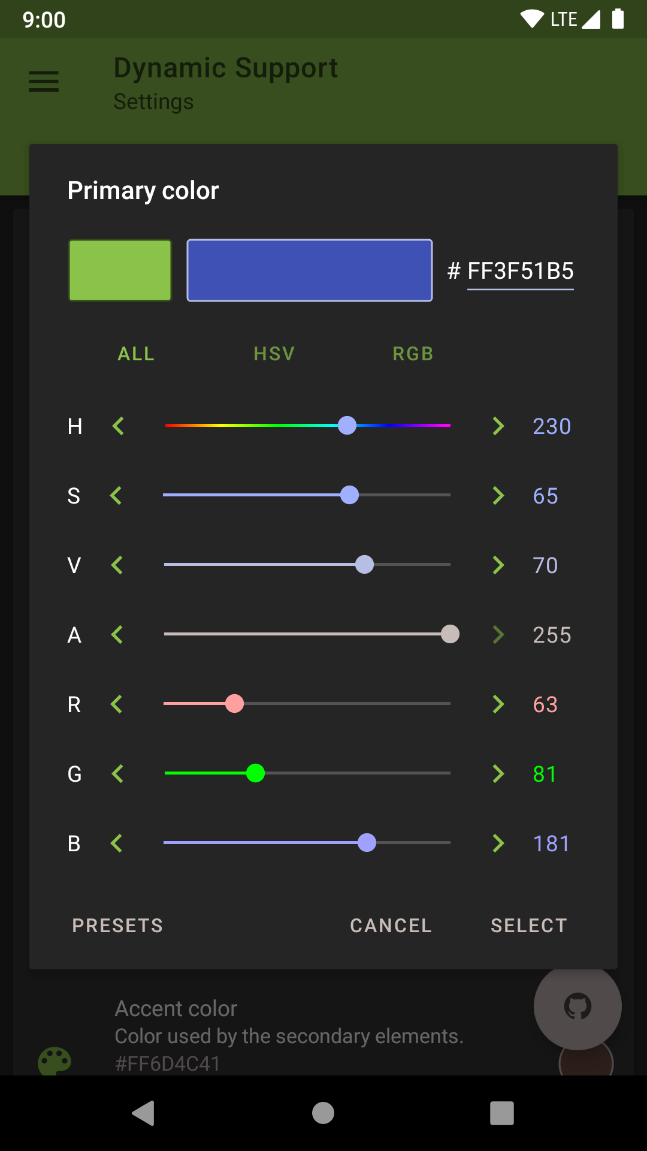Screen dimensions: 647x1151
Task: Open the PRESETS color list
Action: coord(117,926)
